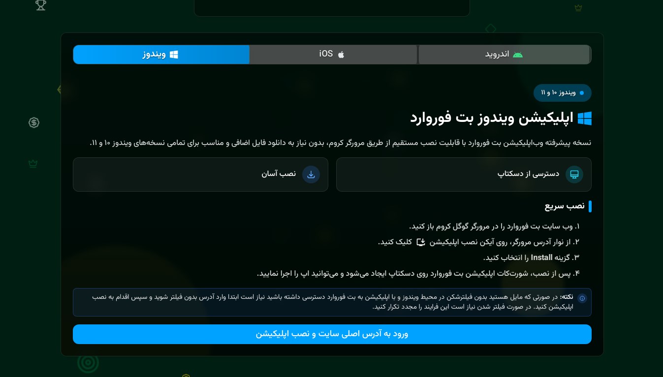Switch to the iOS tab
This screenshot has height=377, width=663.
[x=333, y=55]
